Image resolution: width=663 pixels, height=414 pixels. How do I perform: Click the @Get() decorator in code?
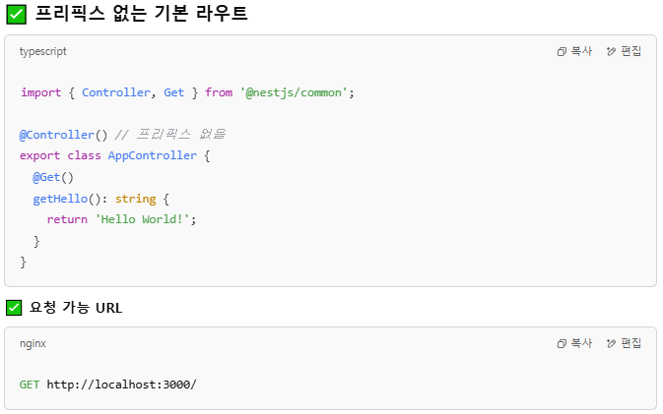(53, 177)
